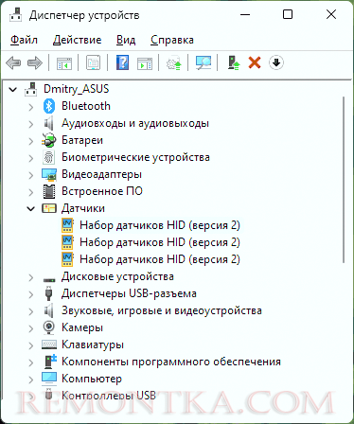354x424 pixels.
Task: Click the Forward arrow toolbar icon
Action: pyautogui.click(x=35, y=62)
